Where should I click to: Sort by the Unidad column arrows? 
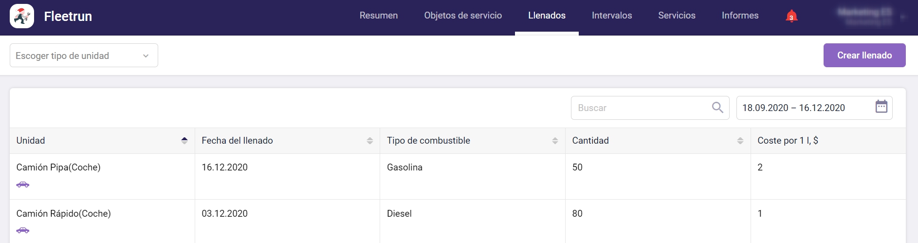[x=184, y=141]
